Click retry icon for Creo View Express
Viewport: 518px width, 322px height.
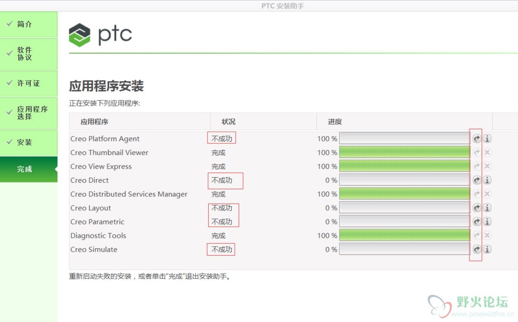pos(476,166)
